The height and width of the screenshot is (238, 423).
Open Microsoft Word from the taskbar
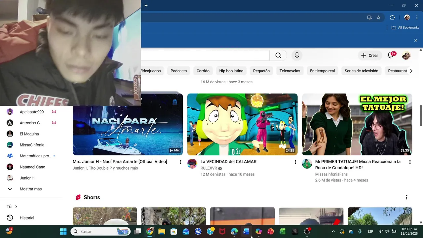coord(246,231)
